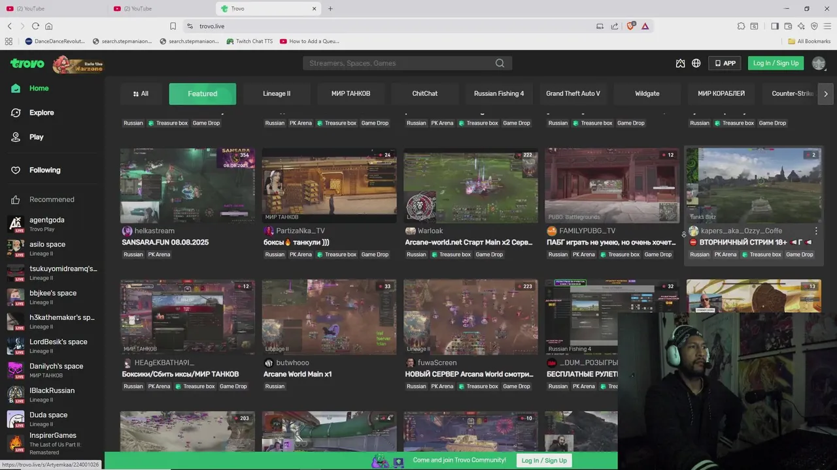Open bbjkee's space in sidebar

pos(52,297)
